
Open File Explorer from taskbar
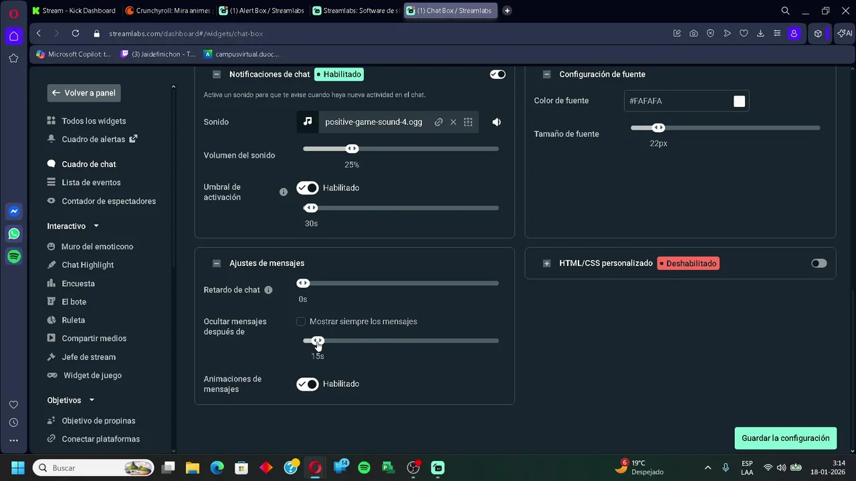pyautogui.click(x=193, y=468)
